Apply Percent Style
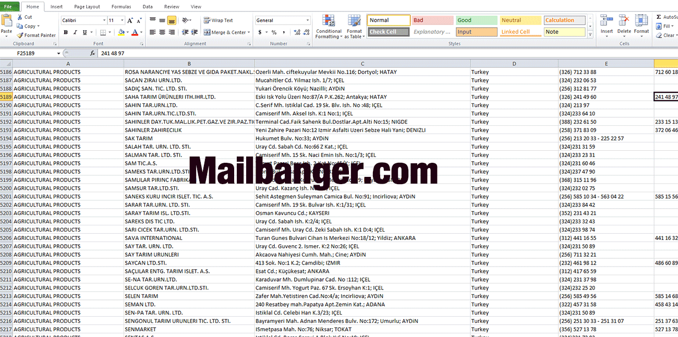 coord(274,32)
